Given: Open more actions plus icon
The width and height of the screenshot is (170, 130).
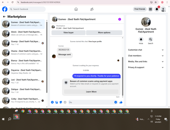Looking at the screenshot, I should [x=52, y=102].
